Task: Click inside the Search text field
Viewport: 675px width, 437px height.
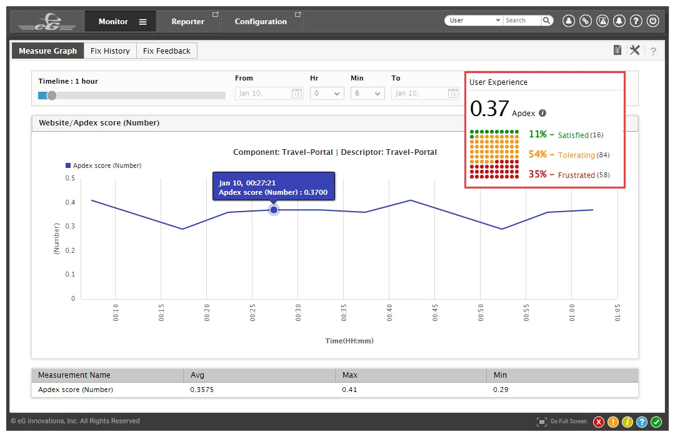Action: [x=522, y=20]
